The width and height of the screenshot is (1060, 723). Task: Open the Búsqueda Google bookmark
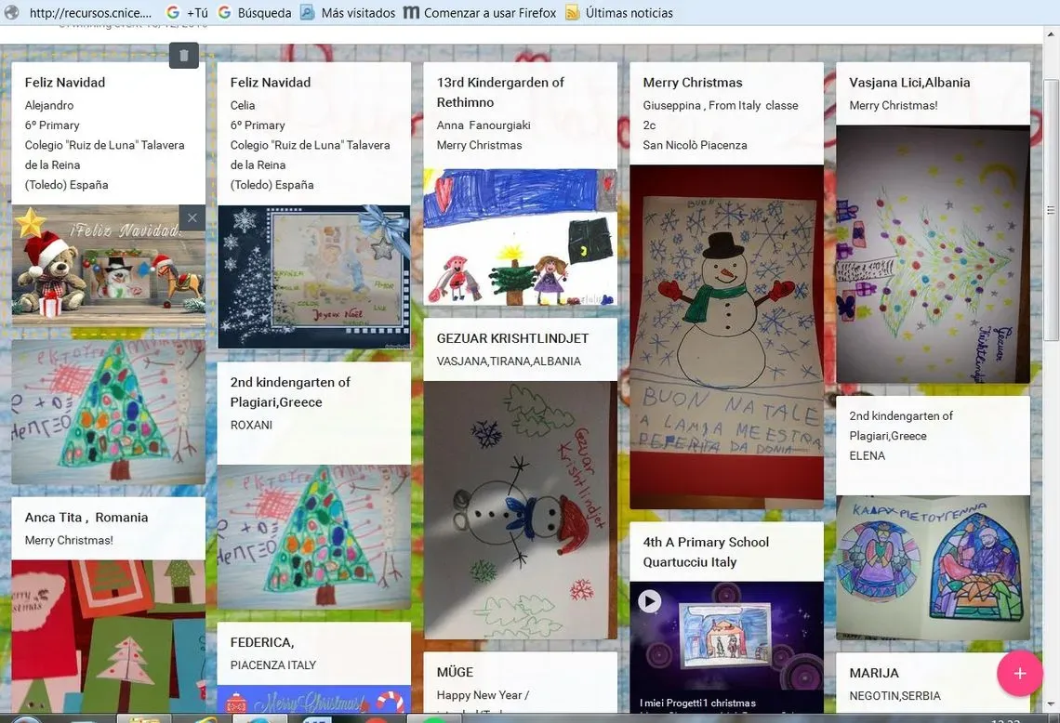(255, 12)
